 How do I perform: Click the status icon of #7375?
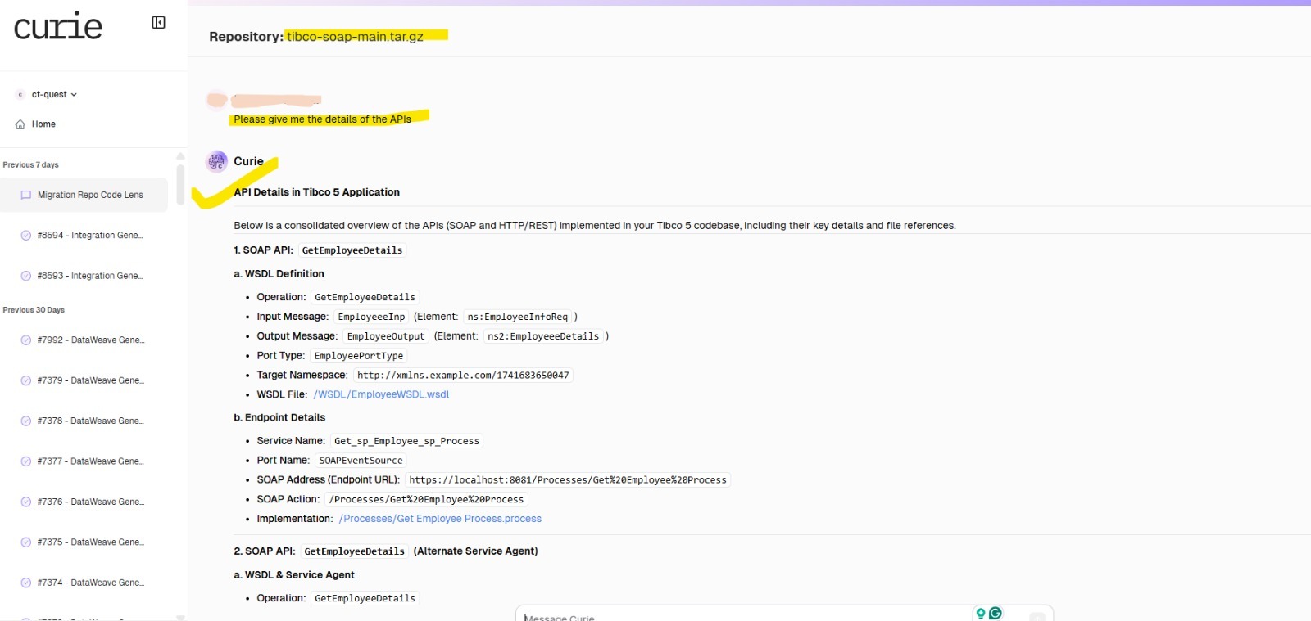26,542
